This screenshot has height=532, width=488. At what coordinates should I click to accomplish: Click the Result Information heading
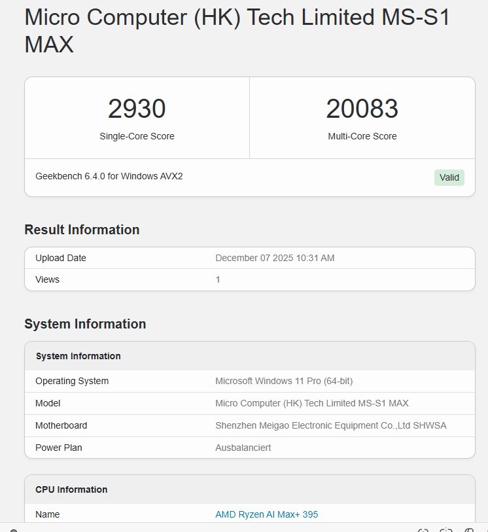pos(82,230)
